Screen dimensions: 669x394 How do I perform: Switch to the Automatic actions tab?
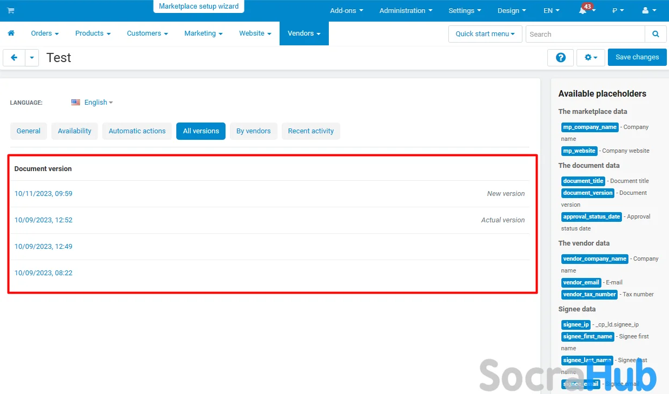(x=137, y=131)
